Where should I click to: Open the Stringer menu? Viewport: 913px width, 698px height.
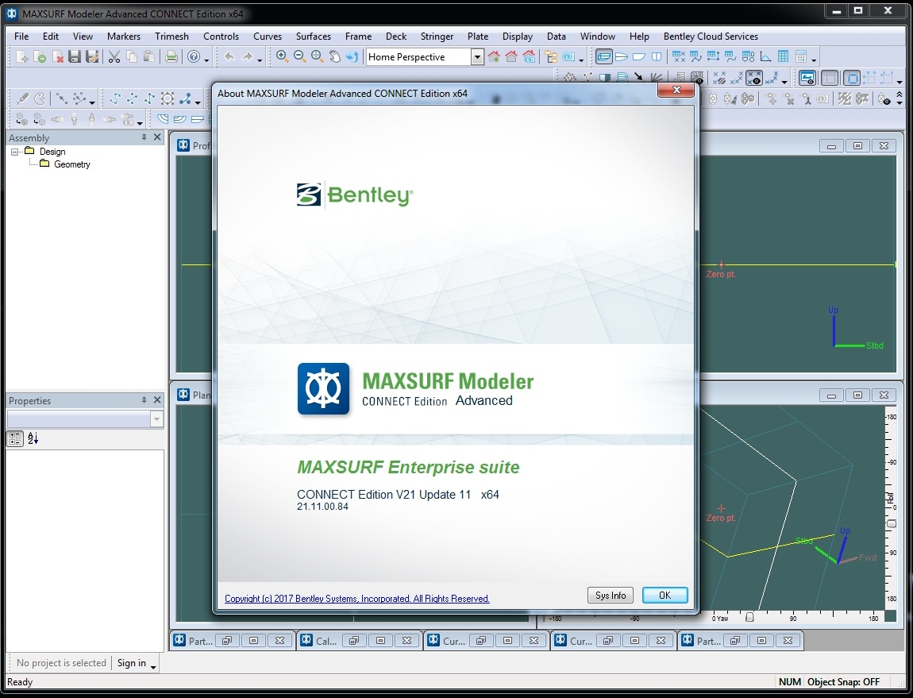437,36
